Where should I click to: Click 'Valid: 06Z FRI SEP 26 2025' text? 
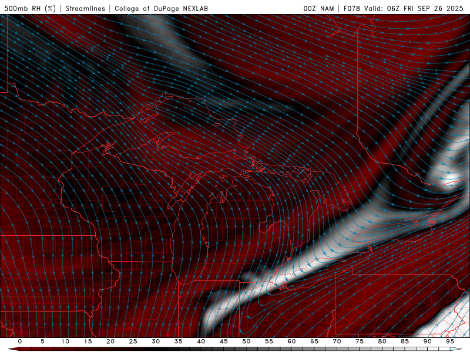(x=414, y=8)
